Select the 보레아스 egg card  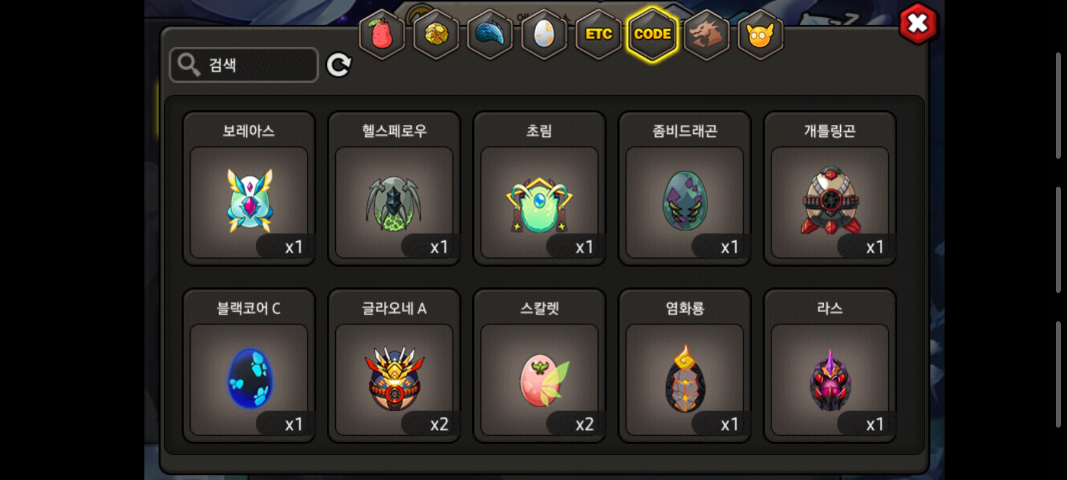tap(249, 188)
